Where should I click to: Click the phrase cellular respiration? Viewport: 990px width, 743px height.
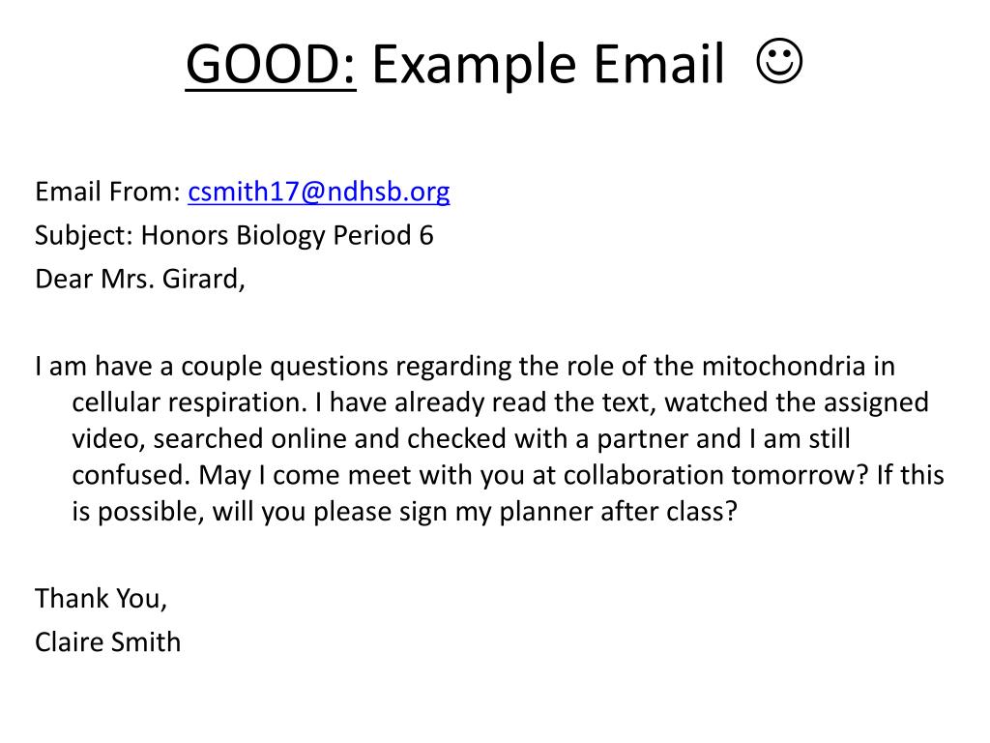[x=189, y=402]
